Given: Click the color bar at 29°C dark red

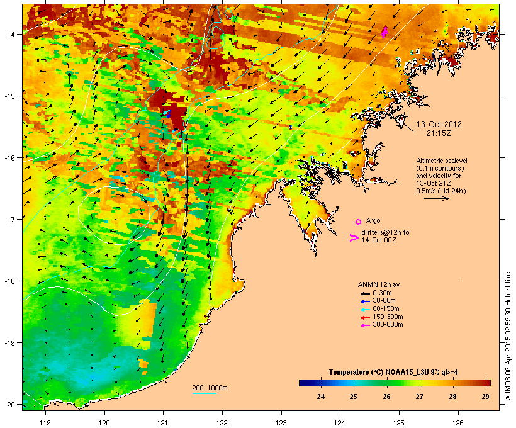Looking at the screenshot, I should (x=486, y=383).
